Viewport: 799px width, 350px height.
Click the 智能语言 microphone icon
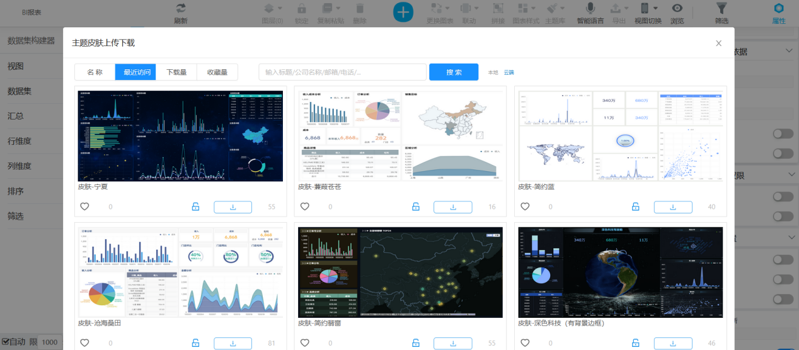click(590, 8)
